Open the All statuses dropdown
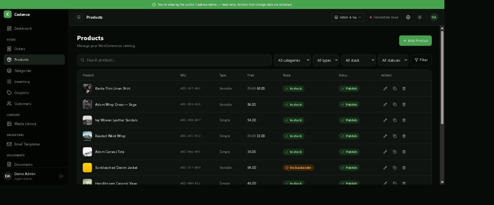The width and height of the screenshot is (494, 205). [x=393, y=60]
